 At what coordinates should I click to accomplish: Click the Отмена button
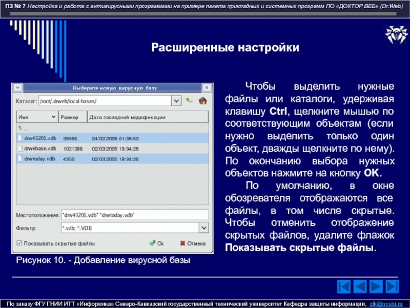[x=193, y=243]
